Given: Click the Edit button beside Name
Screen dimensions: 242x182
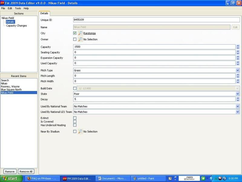Looking at the screenshot, I should tap(235, 27).
